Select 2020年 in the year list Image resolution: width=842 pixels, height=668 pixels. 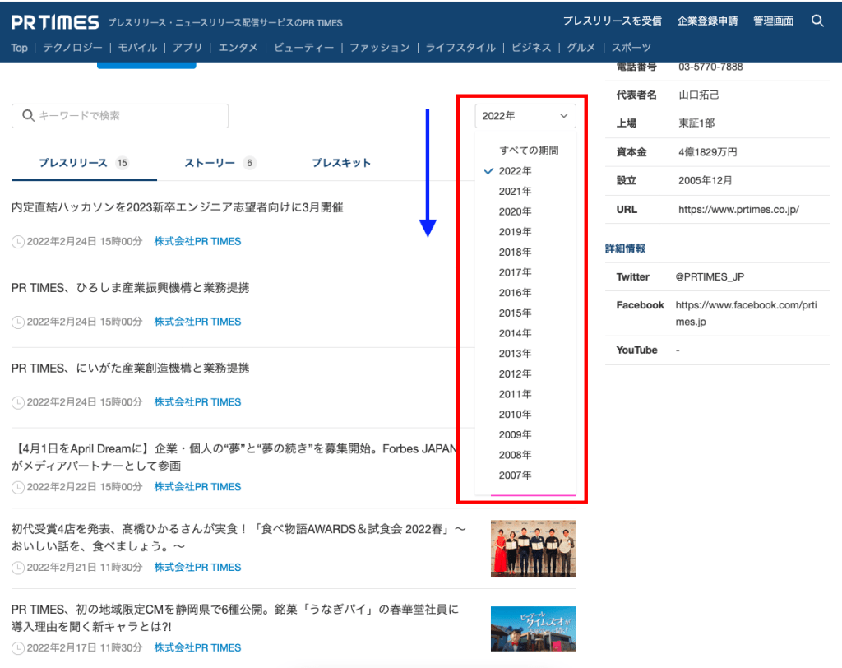pyautogui.click(x=515, y=211)
